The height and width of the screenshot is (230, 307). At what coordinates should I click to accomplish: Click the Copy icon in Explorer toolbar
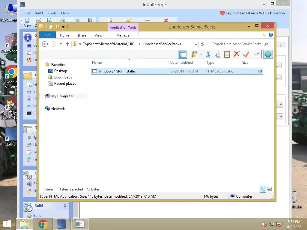(218, 54)
